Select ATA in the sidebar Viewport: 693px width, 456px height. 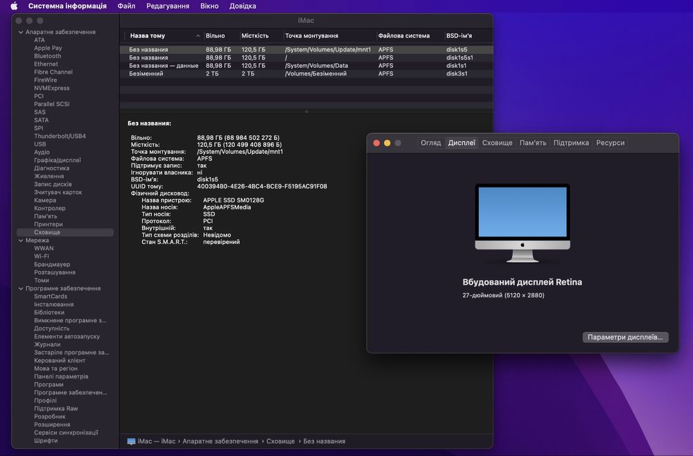click(x=40, y=40)
